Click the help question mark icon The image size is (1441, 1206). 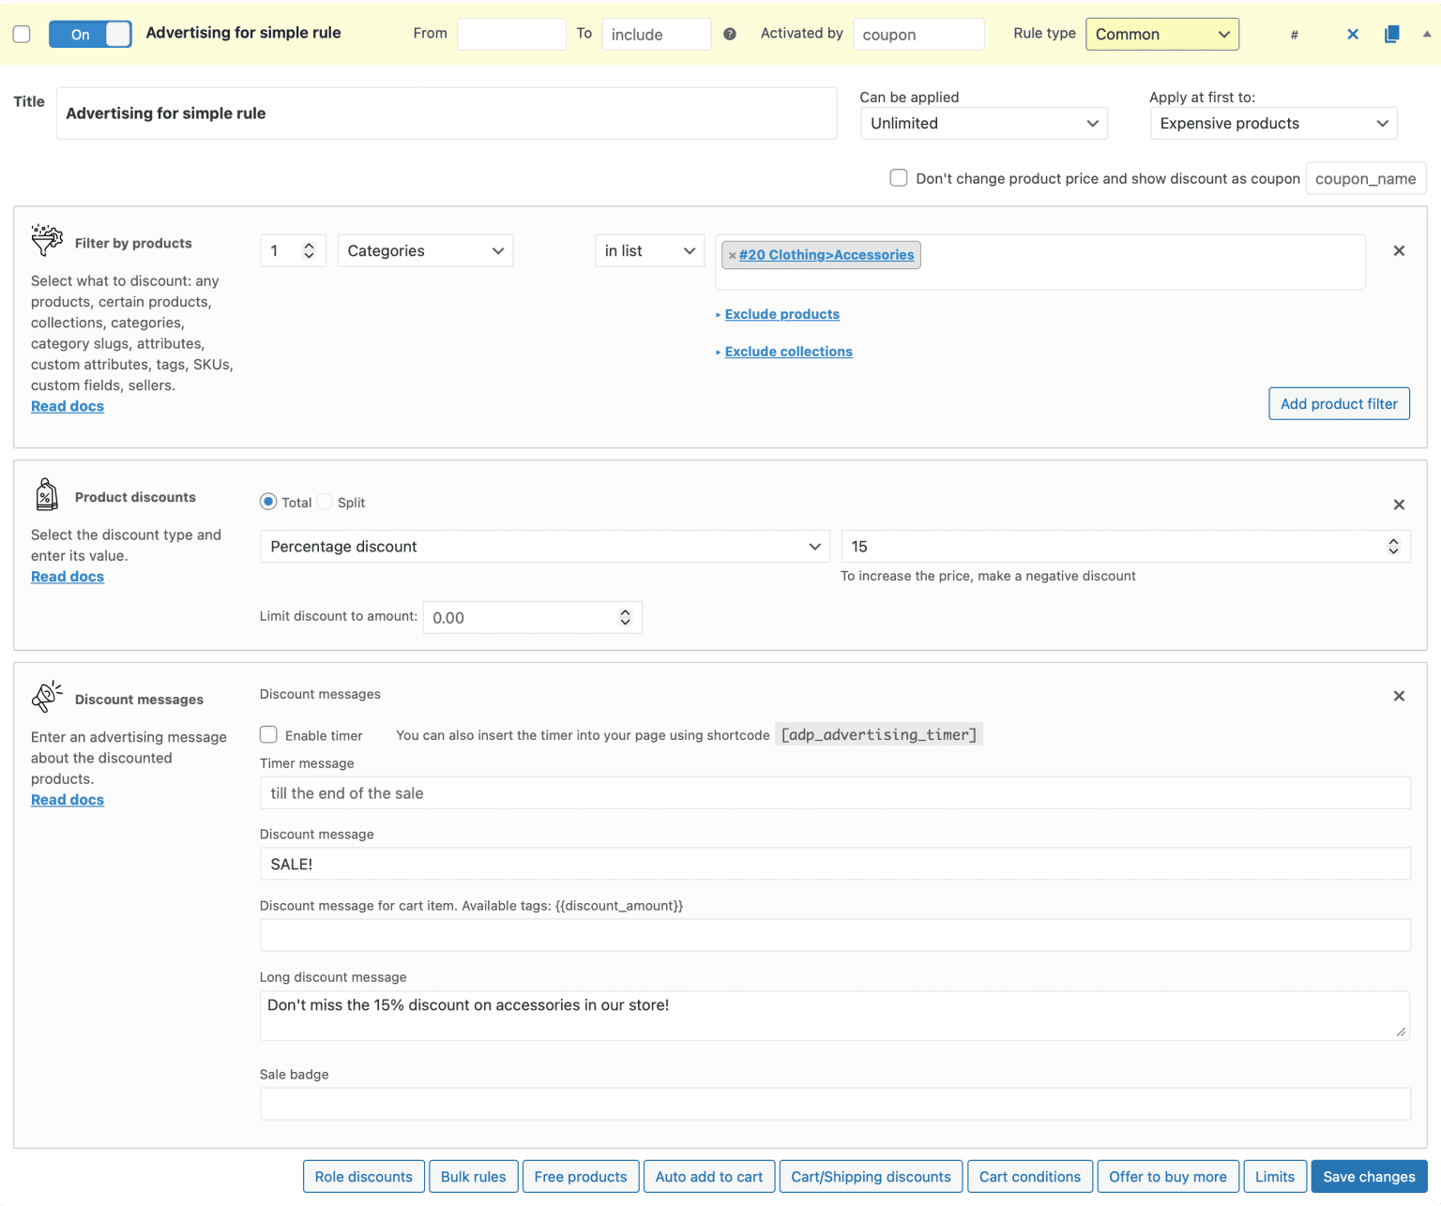(730, 34)
